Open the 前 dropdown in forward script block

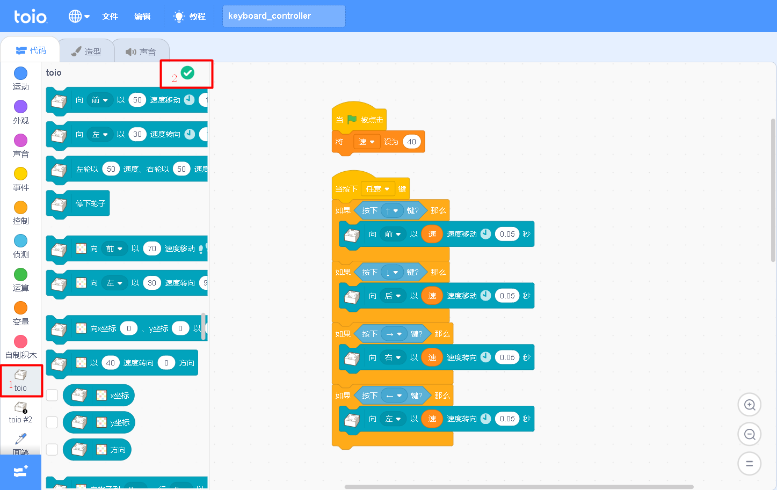(x=393, y=234)
